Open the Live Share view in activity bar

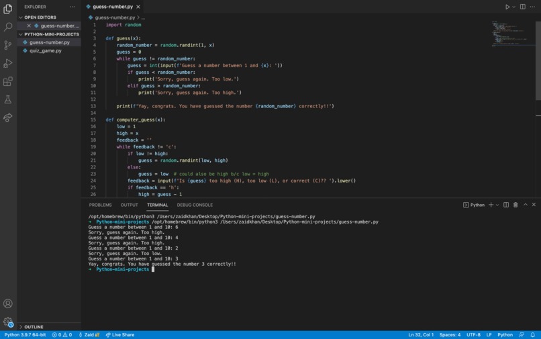[7, 117]
